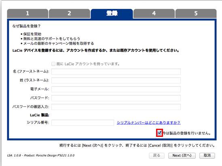Click the password confirmation field

click(116, 107)
